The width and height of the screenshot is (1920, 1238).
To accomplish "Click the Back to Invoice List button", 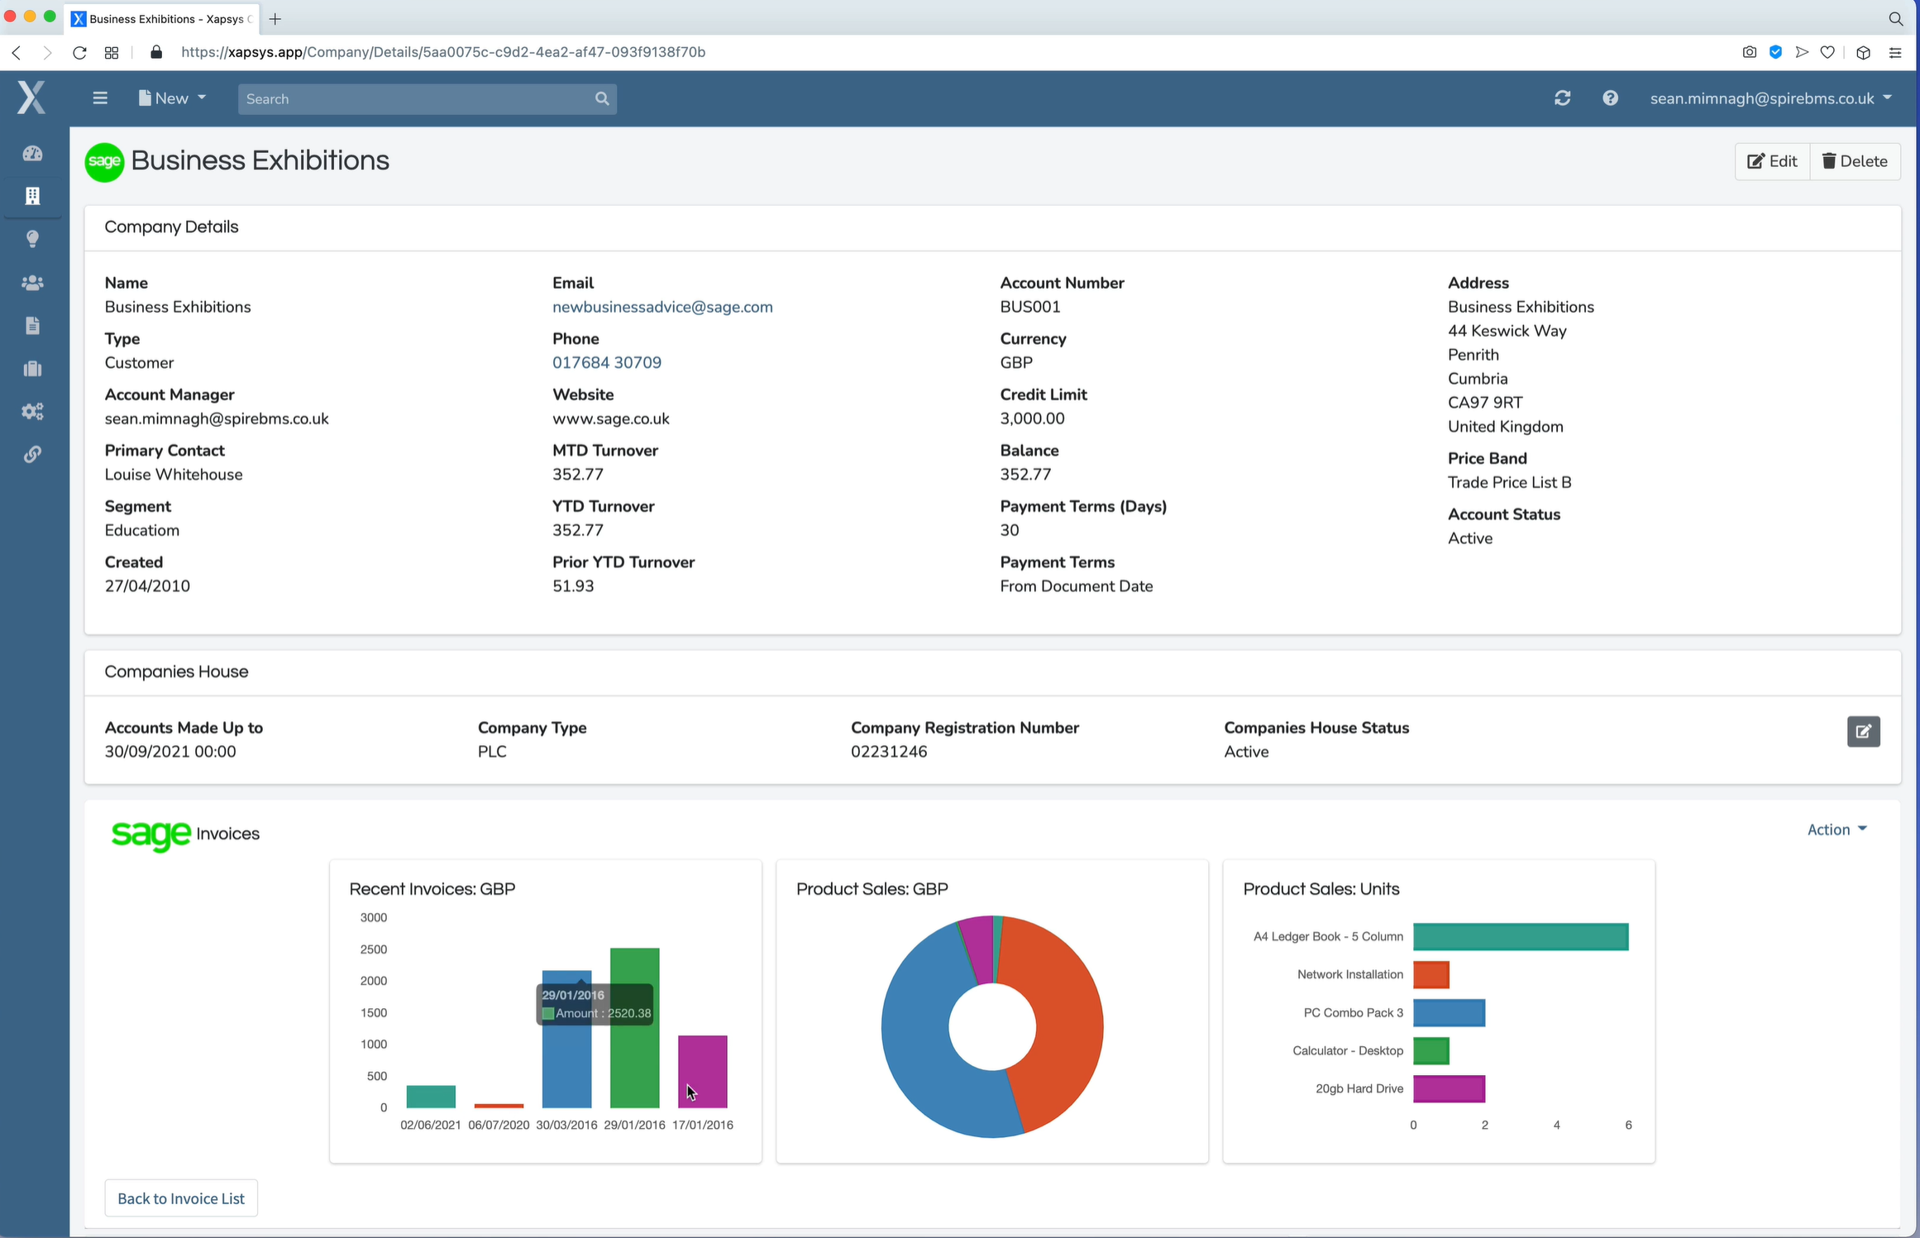I will (x=180, y=1197).
